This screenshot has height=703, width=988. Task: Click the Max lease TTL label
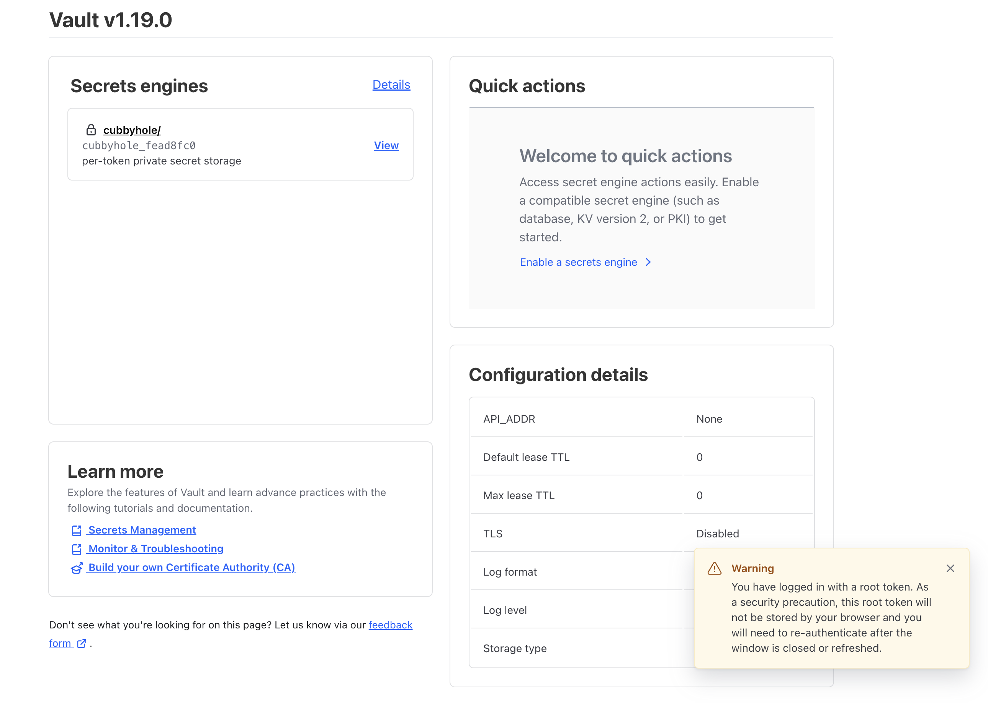(x=519, y=496)
